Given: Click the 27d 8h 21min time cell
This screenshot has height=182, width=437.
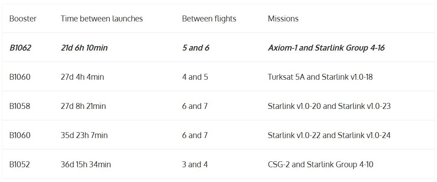Looking at the screenshot, I should (x=83, y=106).
